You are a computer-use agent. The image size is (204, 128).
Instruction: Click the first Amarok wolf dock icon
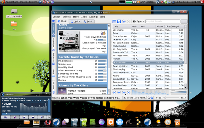[56, 122]
